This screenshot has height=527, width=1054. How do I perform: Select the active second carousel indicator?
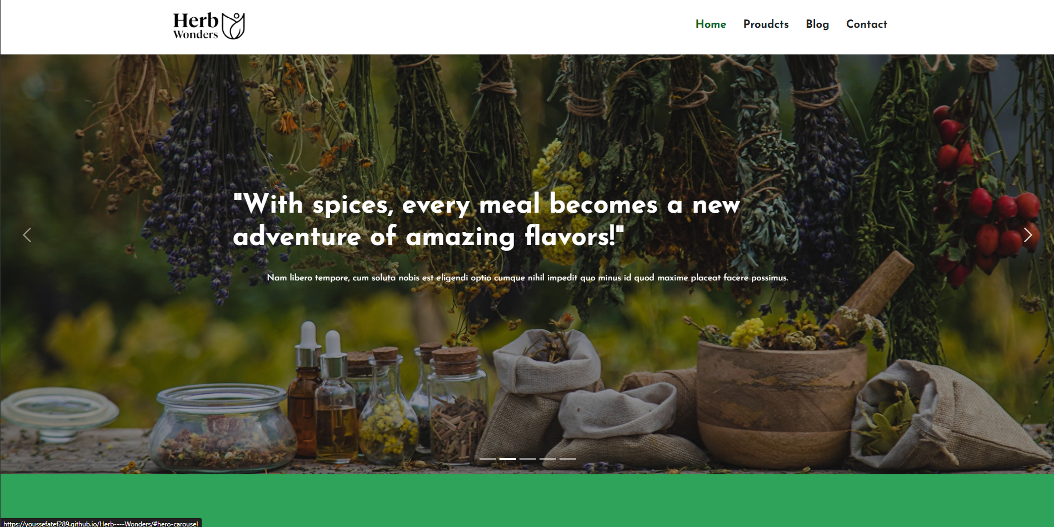click(508, 459)
